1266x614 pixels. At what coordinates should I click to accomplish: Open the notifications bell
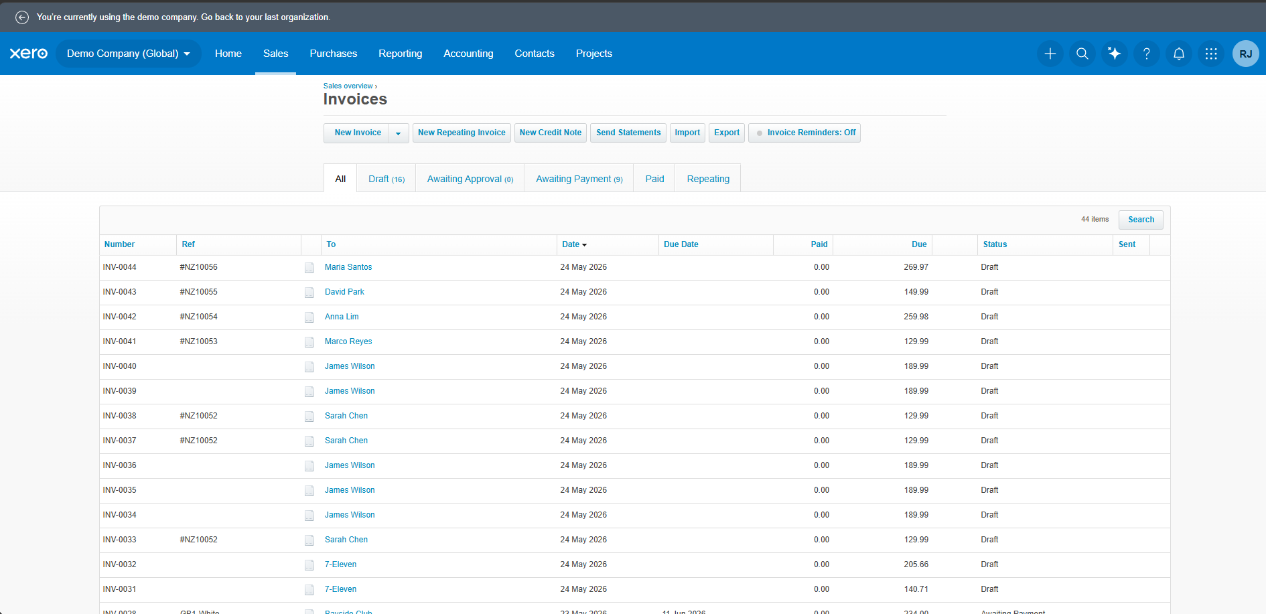pos(1179,54)
